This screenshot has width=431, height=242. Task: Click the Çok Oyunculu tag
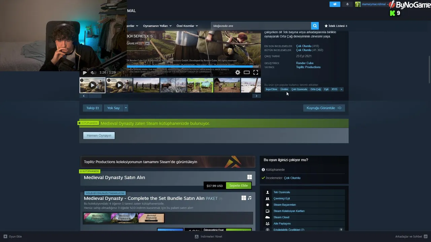point(299,89)
